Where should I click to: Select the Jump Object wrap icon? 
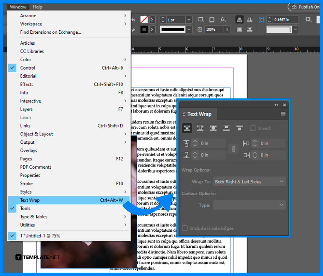pyautogui.click(x=226, y=128)
